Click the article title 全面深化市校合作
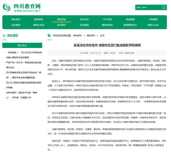The image size is (171, 156). [x=107, y=45]
